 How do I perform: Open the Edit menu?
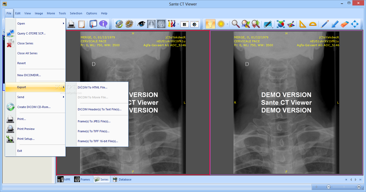(18, 13)
